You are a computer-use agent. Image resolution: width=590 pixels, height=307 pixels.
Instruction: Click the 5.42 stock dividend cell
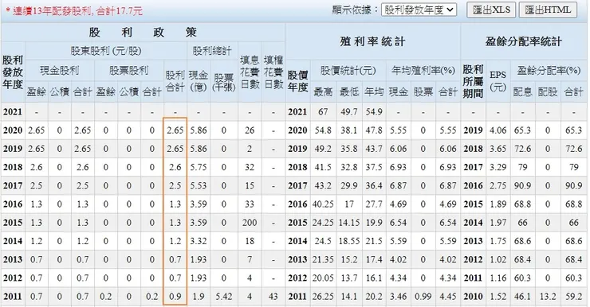(224, 297)
